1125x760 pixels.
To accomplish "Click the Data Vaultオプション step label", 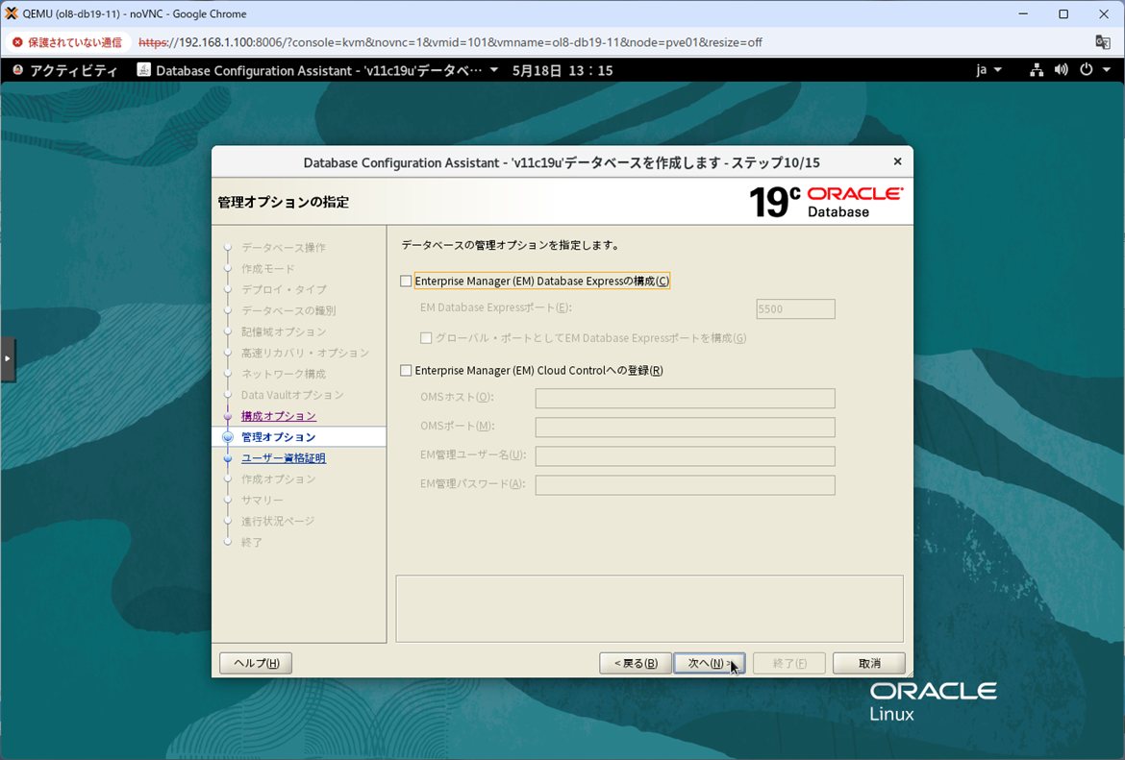I will [292, 395].
